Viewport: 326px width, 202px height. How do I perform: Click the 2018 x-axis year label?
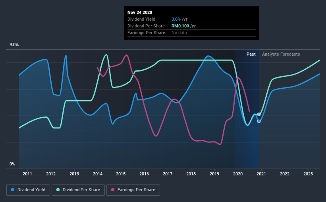[191, 174]
